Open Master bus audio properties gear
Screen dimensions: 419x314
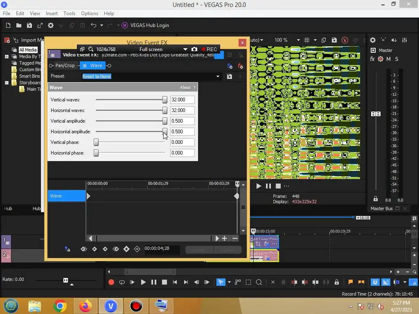coord(373,40)
